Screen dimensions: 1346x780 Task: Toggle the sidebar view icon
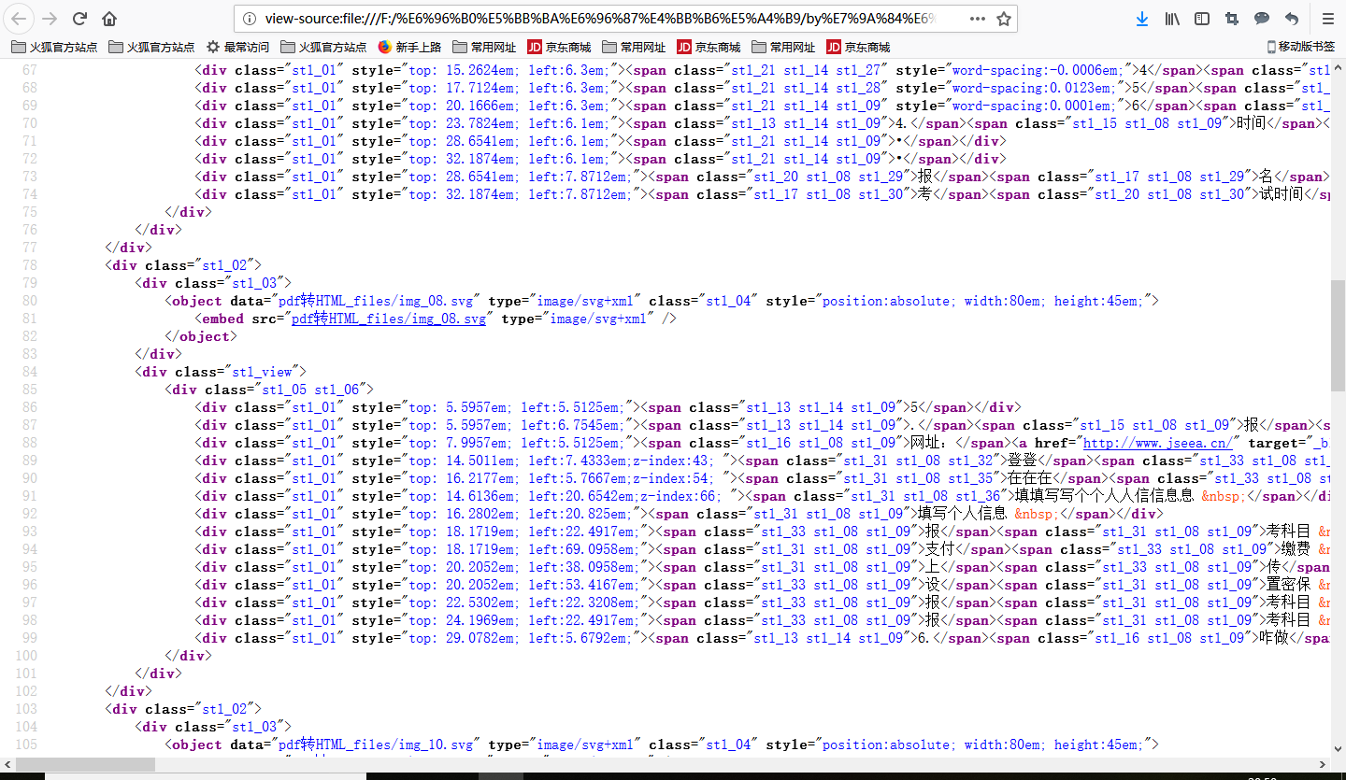[x=1202, y=19]
